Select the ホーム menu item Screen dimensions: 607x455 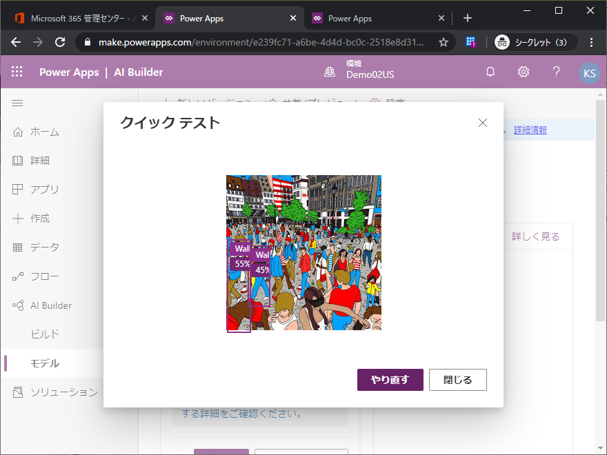45,132
